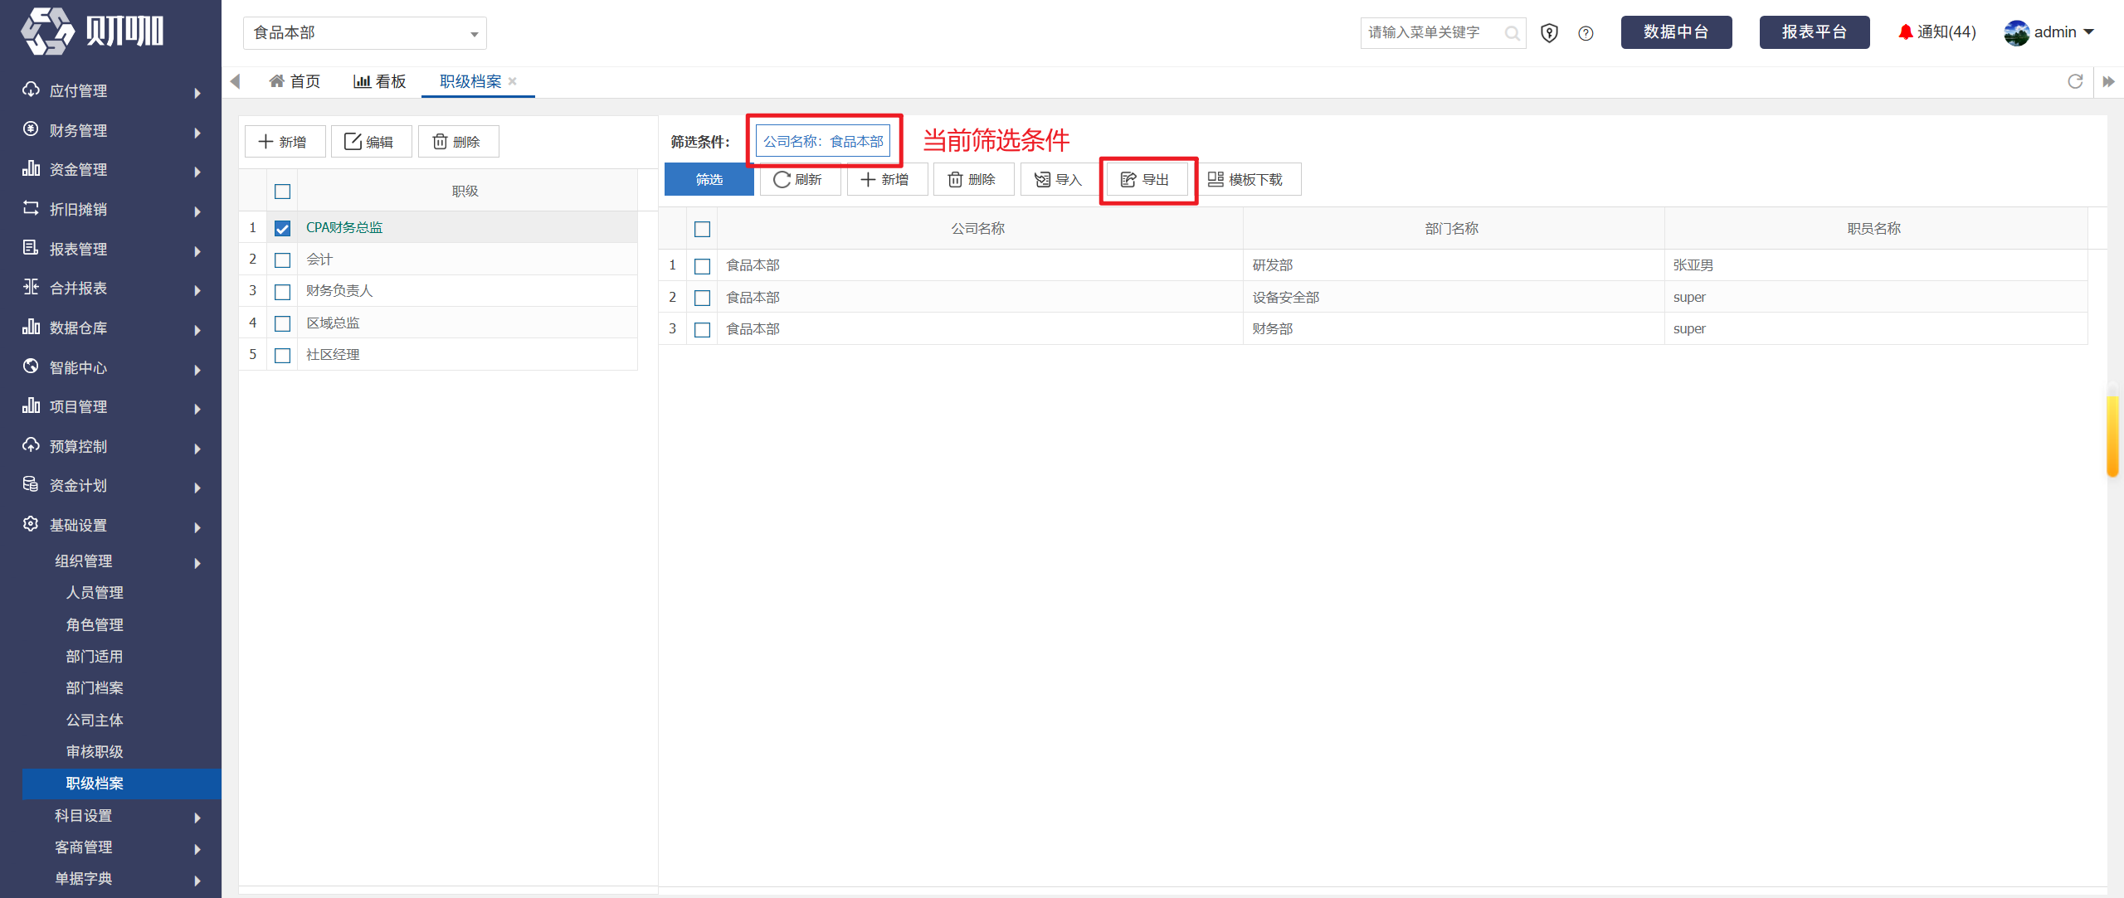Open the help question mark icon
Image resolution: width=2124 pixels, height=898 pixels.
(x=1586, y=33)
